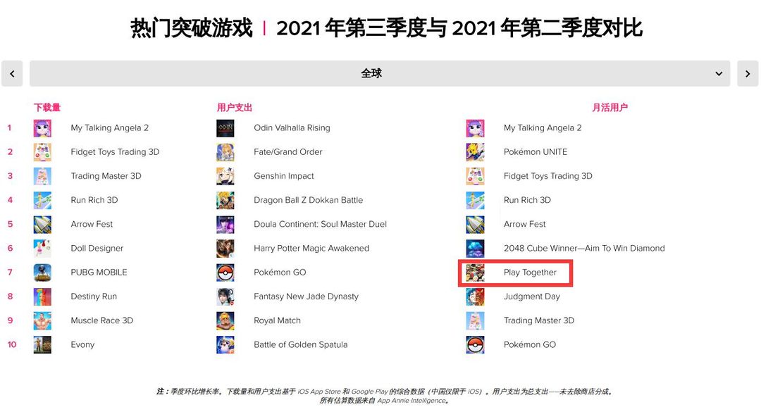
Task: Click Pokémon GO icon under 用户支出
Action: tap(225, 273)
